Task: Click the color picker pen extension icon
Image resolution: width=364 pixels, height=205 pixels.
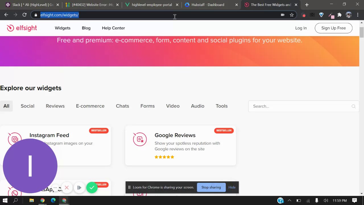Action: [x=331, y=15]
